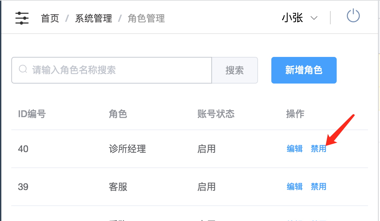Toggle the sidebar collapse icon
Screen dimensions: 380x221
pos(22,18)
